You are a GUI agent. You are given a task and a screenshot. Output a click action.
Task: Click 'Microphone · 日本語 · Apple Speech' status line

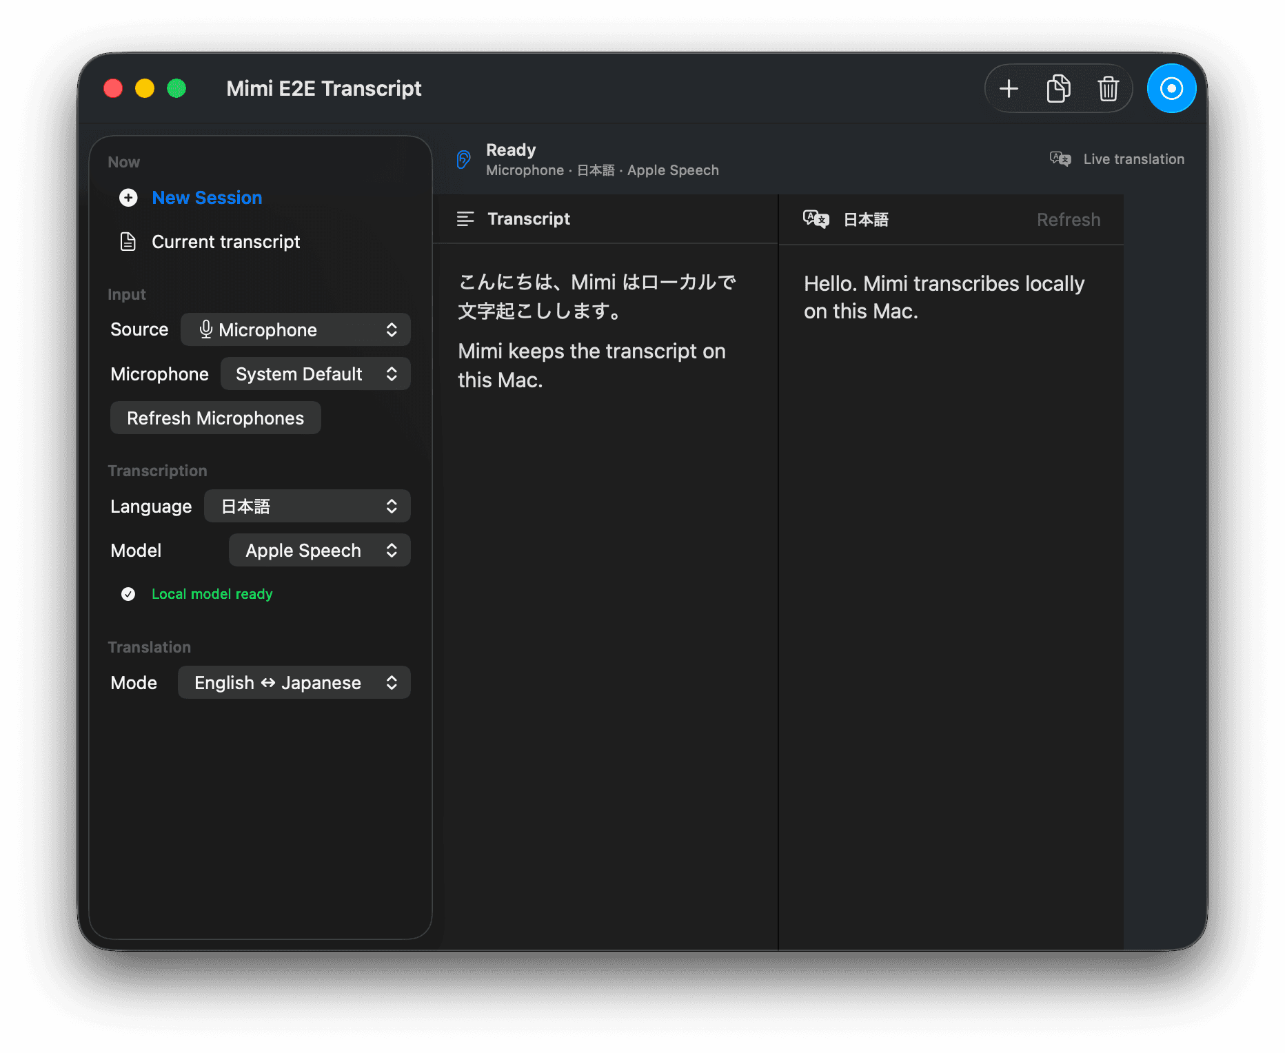pos(603,170)
